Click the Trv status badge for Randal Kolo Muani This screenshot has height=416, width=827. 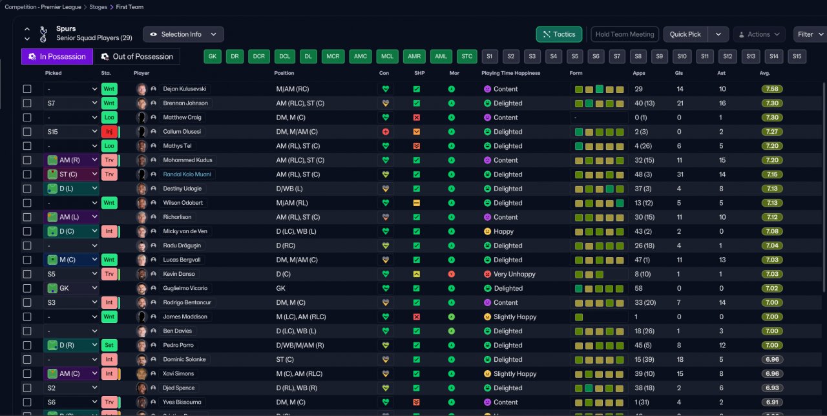(x=109, y=174)
